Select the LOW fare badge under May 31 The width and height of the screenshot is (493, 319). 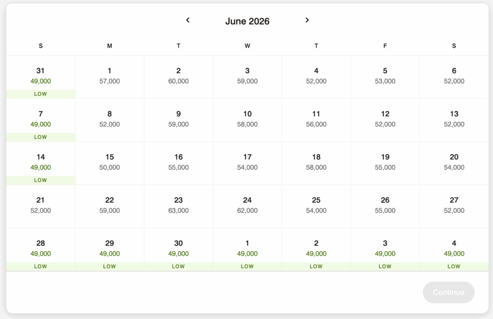coord(40,94)
